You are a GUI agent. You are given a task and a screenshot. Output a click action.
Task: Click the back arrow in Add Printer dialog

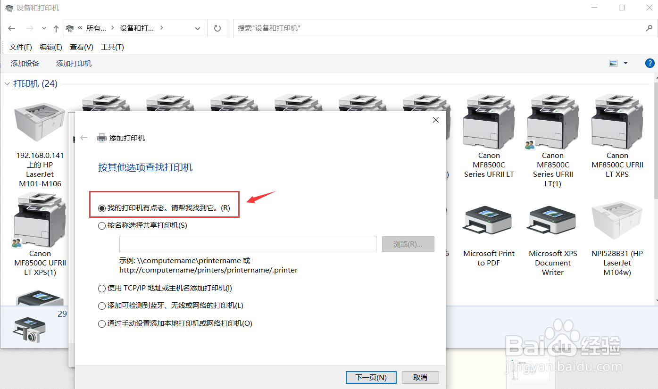pos(84,138)
